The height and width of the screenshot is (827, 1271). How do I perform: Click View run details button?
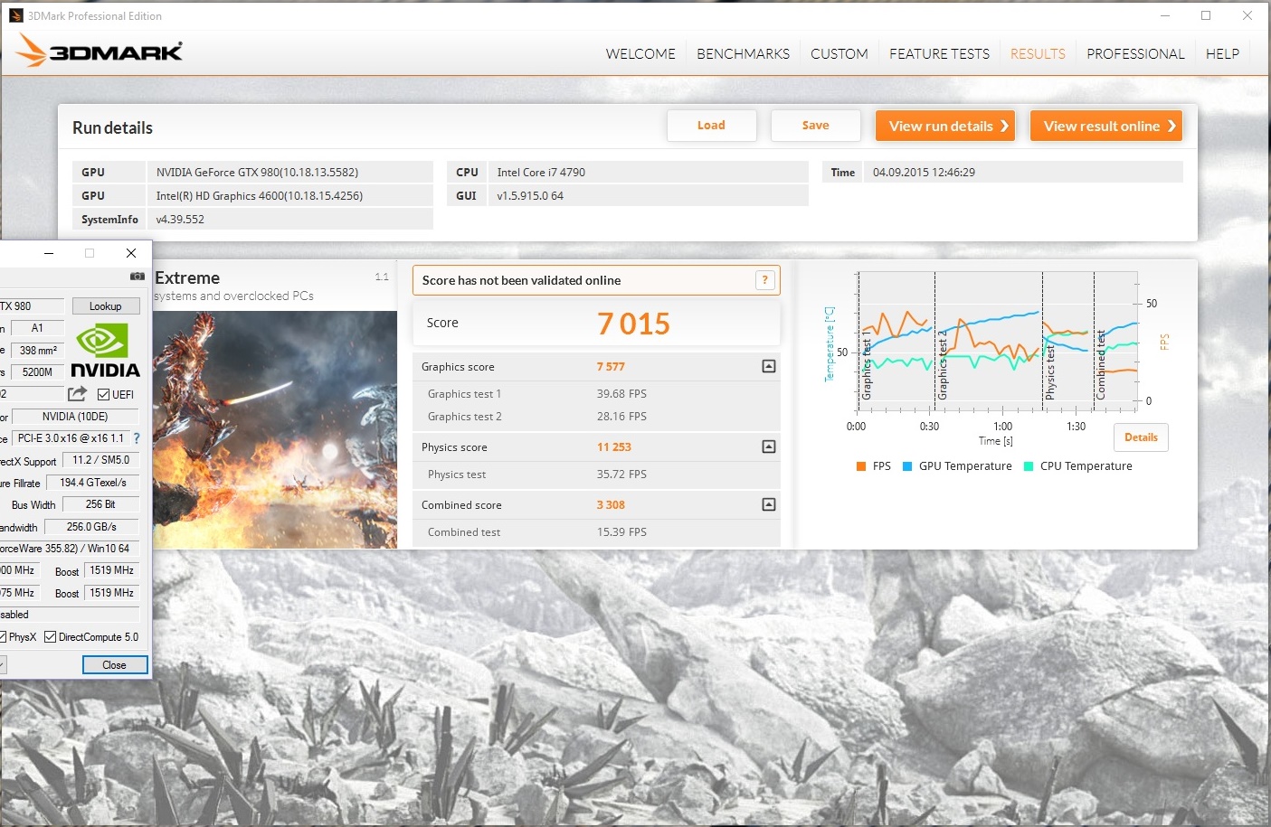[x=945, y=126]
